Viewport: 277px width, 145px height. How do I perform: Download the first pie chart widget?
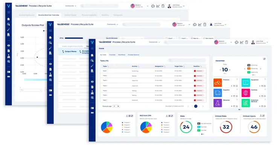(x=127, y=116)
